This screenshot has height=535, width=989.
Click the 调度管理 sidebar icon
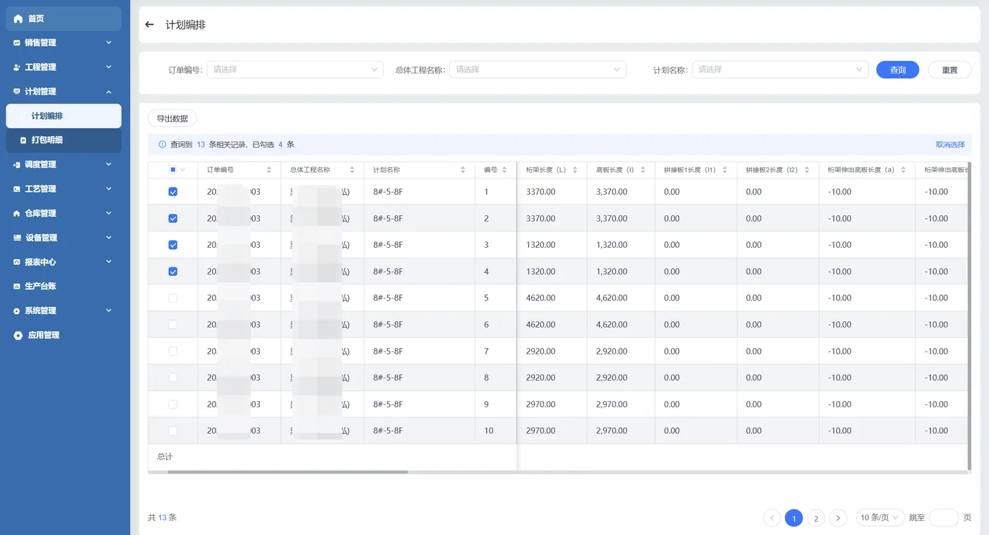[17, 165]
